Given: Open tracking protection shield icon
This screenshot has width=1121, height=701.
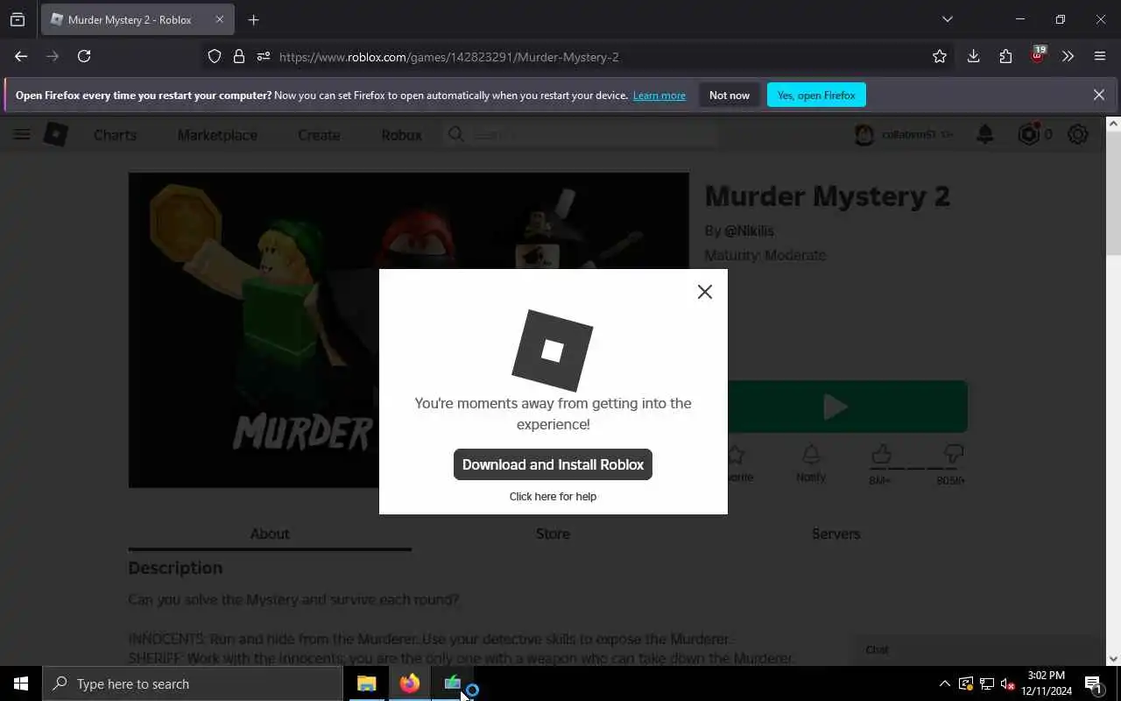Looking at the screenshot, I should [x=215, y=56].
